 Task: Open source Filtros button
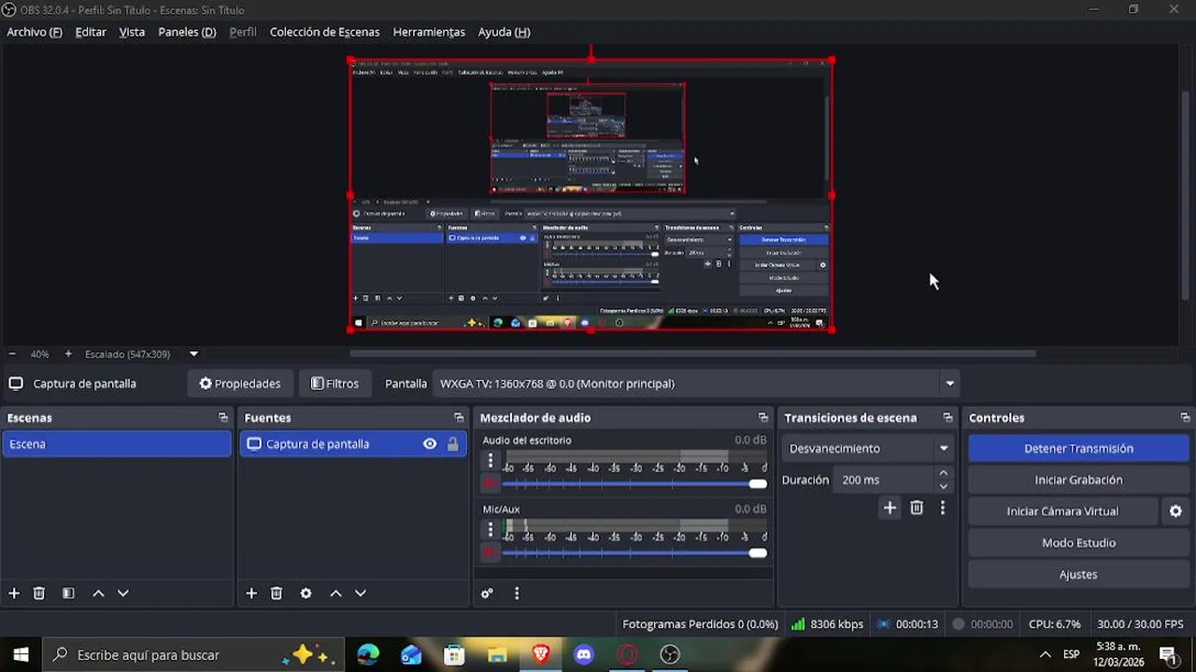point(335,384)
